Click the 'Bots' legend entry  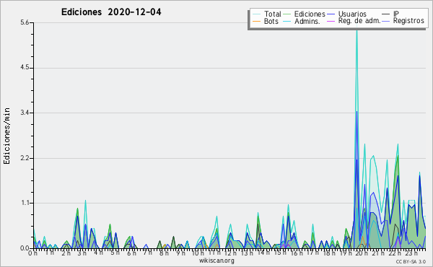click(x=271, y=21)
